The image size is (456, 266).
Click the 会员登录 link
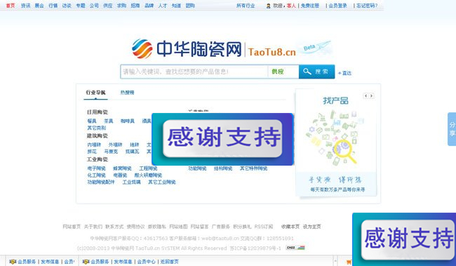[337, 6]
